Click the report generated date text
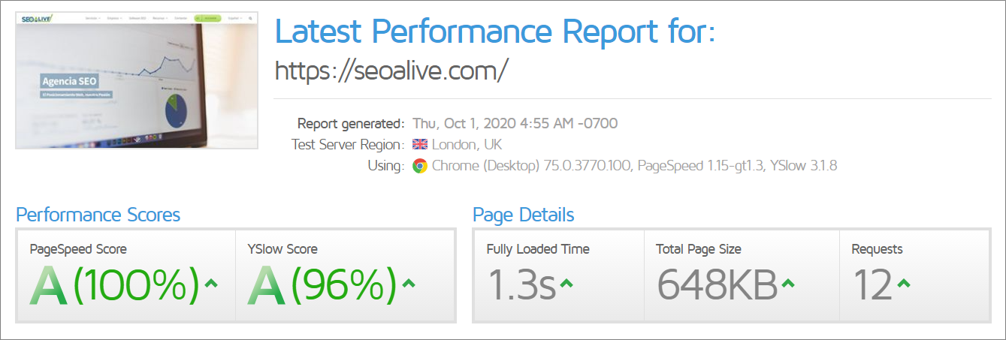The width and height of the screenshot is (1006, 340). [515, 123]
